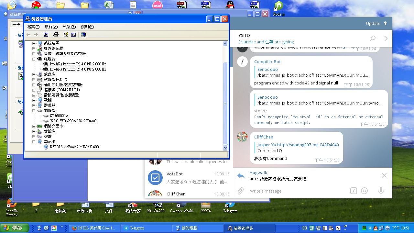This screenshot has height=233, width=414.
Task: Select WDC WD3200AAJS-22B4A0 disk drive
Action: coord(73,121)
